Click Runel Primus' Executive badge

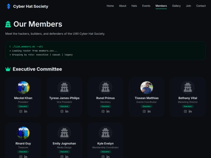tap(105, 107)
